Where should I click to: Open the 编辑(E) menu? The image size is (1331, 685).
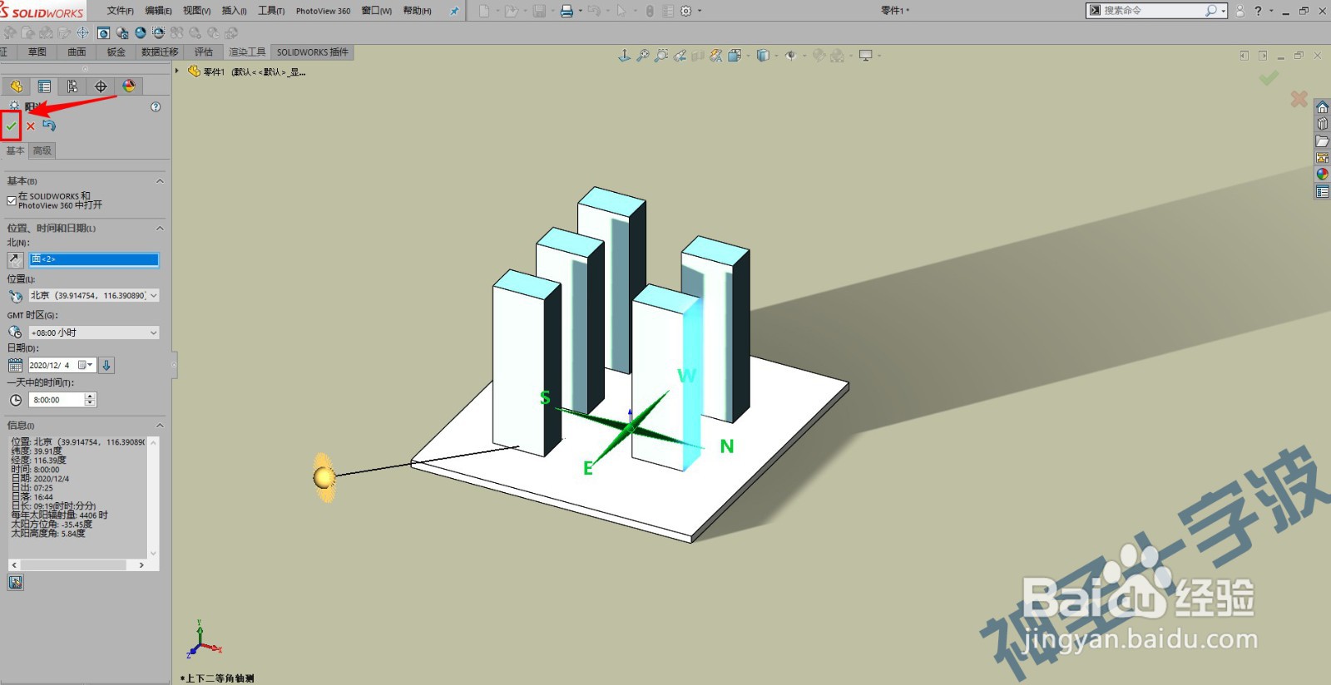(x=158, y=11)
